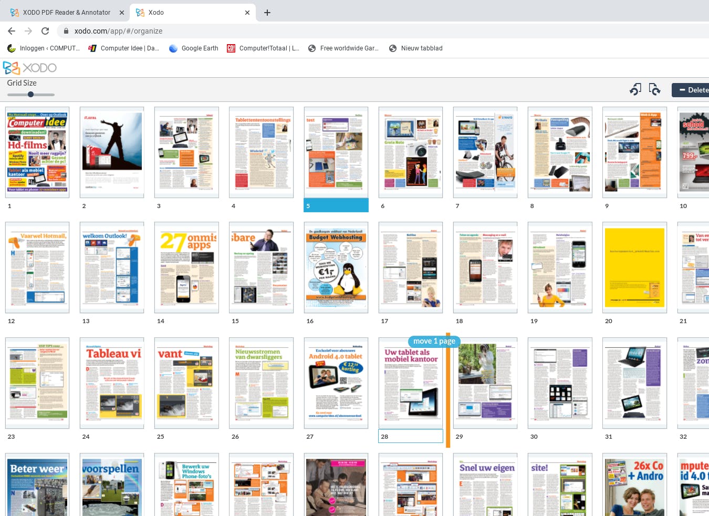
Task: Open the Inloggen ‹ COMPUT... bookmark
Action: point(44,48)
